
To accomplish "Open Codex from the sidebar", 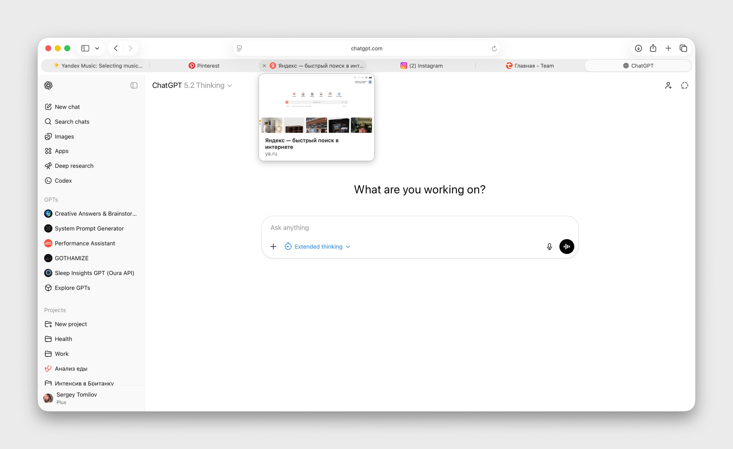I will pyautogui.click(x=91, y=181).
